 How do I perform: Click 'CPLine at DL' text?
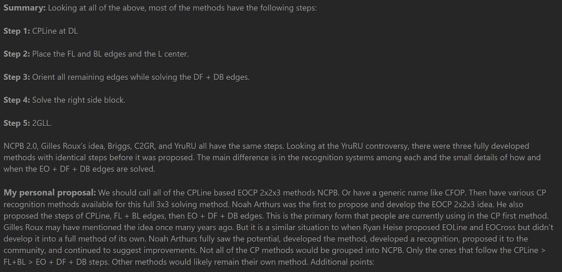(x=55, y=31)
